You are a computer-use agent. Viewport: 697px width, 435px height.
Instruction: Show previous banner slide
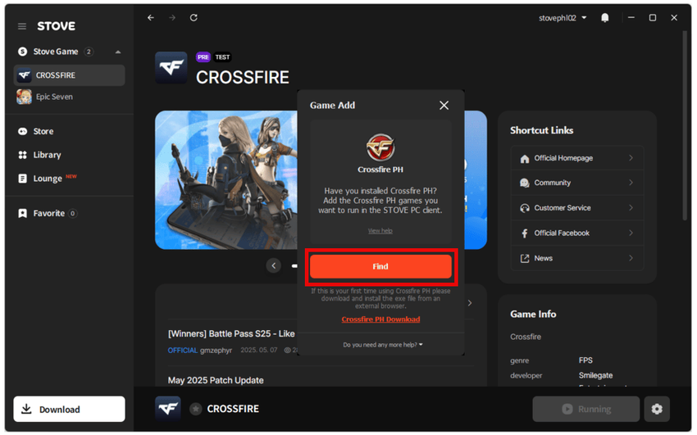273,266
